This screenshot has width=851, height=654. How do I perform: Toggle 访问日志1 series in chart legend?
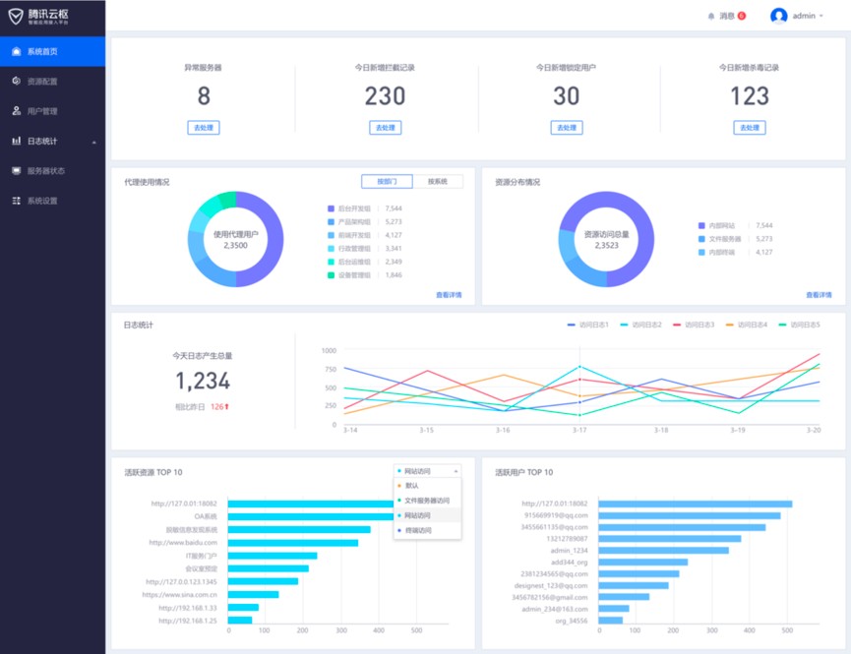click(x=588, y=325)
